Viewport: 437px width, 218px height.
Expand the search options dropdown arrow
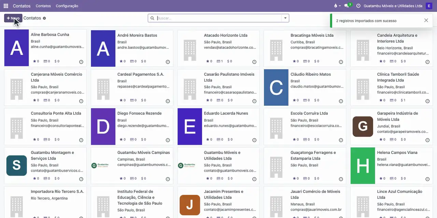point(285,18)
